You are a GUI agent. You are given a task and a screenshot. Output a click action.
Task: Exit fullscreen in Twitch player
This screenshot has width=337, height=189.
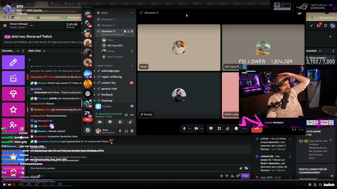320,185
